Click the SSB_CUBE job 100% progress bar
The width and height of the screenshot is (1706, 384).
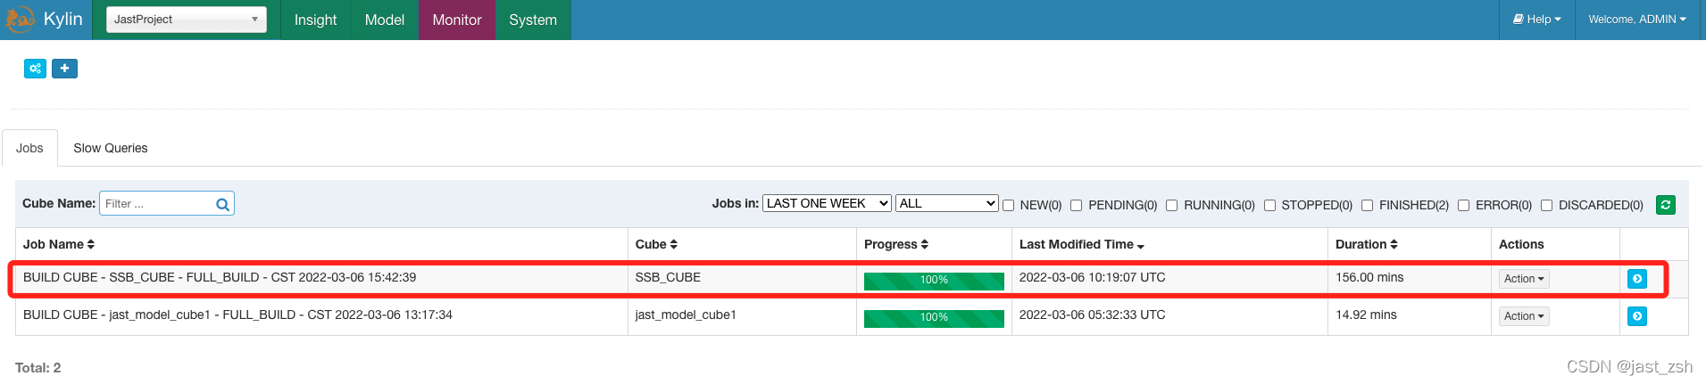934,281
